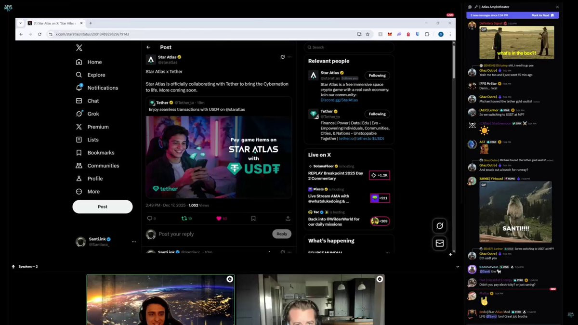Bookmark this page with the star icon

point(368,34)
